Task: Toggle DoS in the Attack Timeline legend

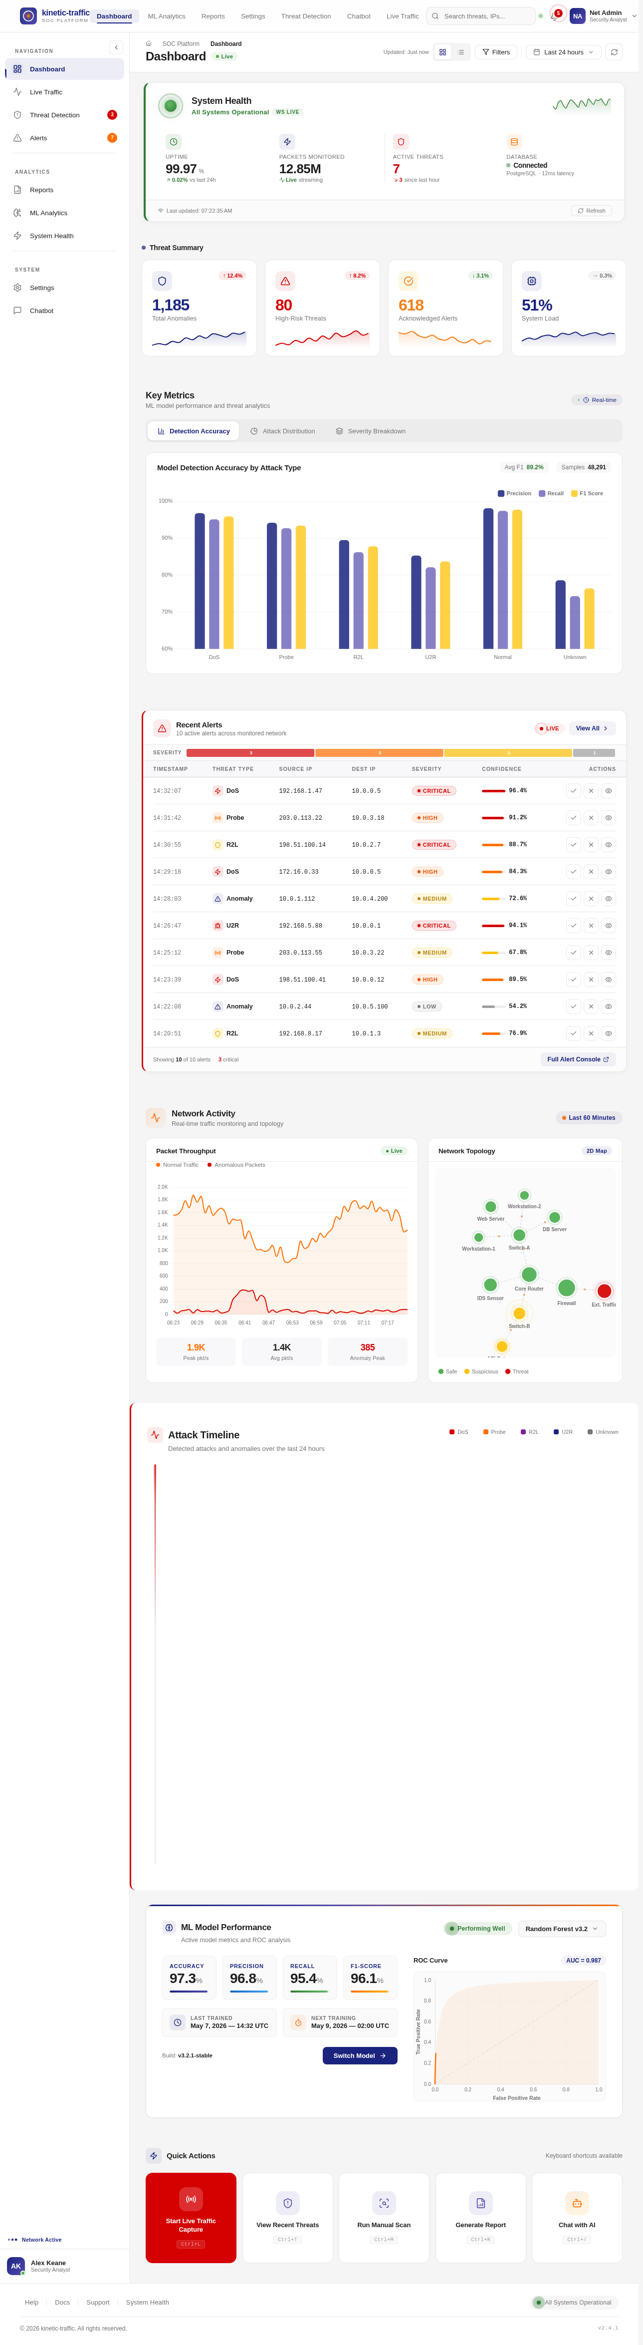Action: click(458, 1432)
